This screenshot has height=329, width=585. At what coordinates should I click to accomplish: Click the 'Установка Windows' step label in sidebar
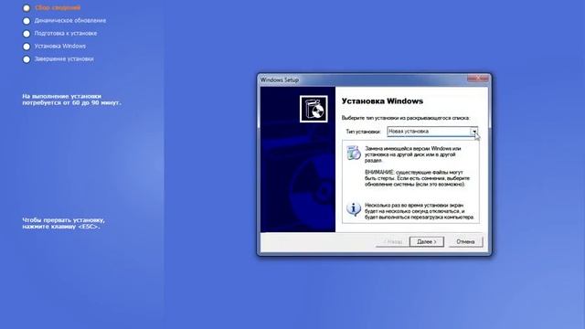point(60,46)
